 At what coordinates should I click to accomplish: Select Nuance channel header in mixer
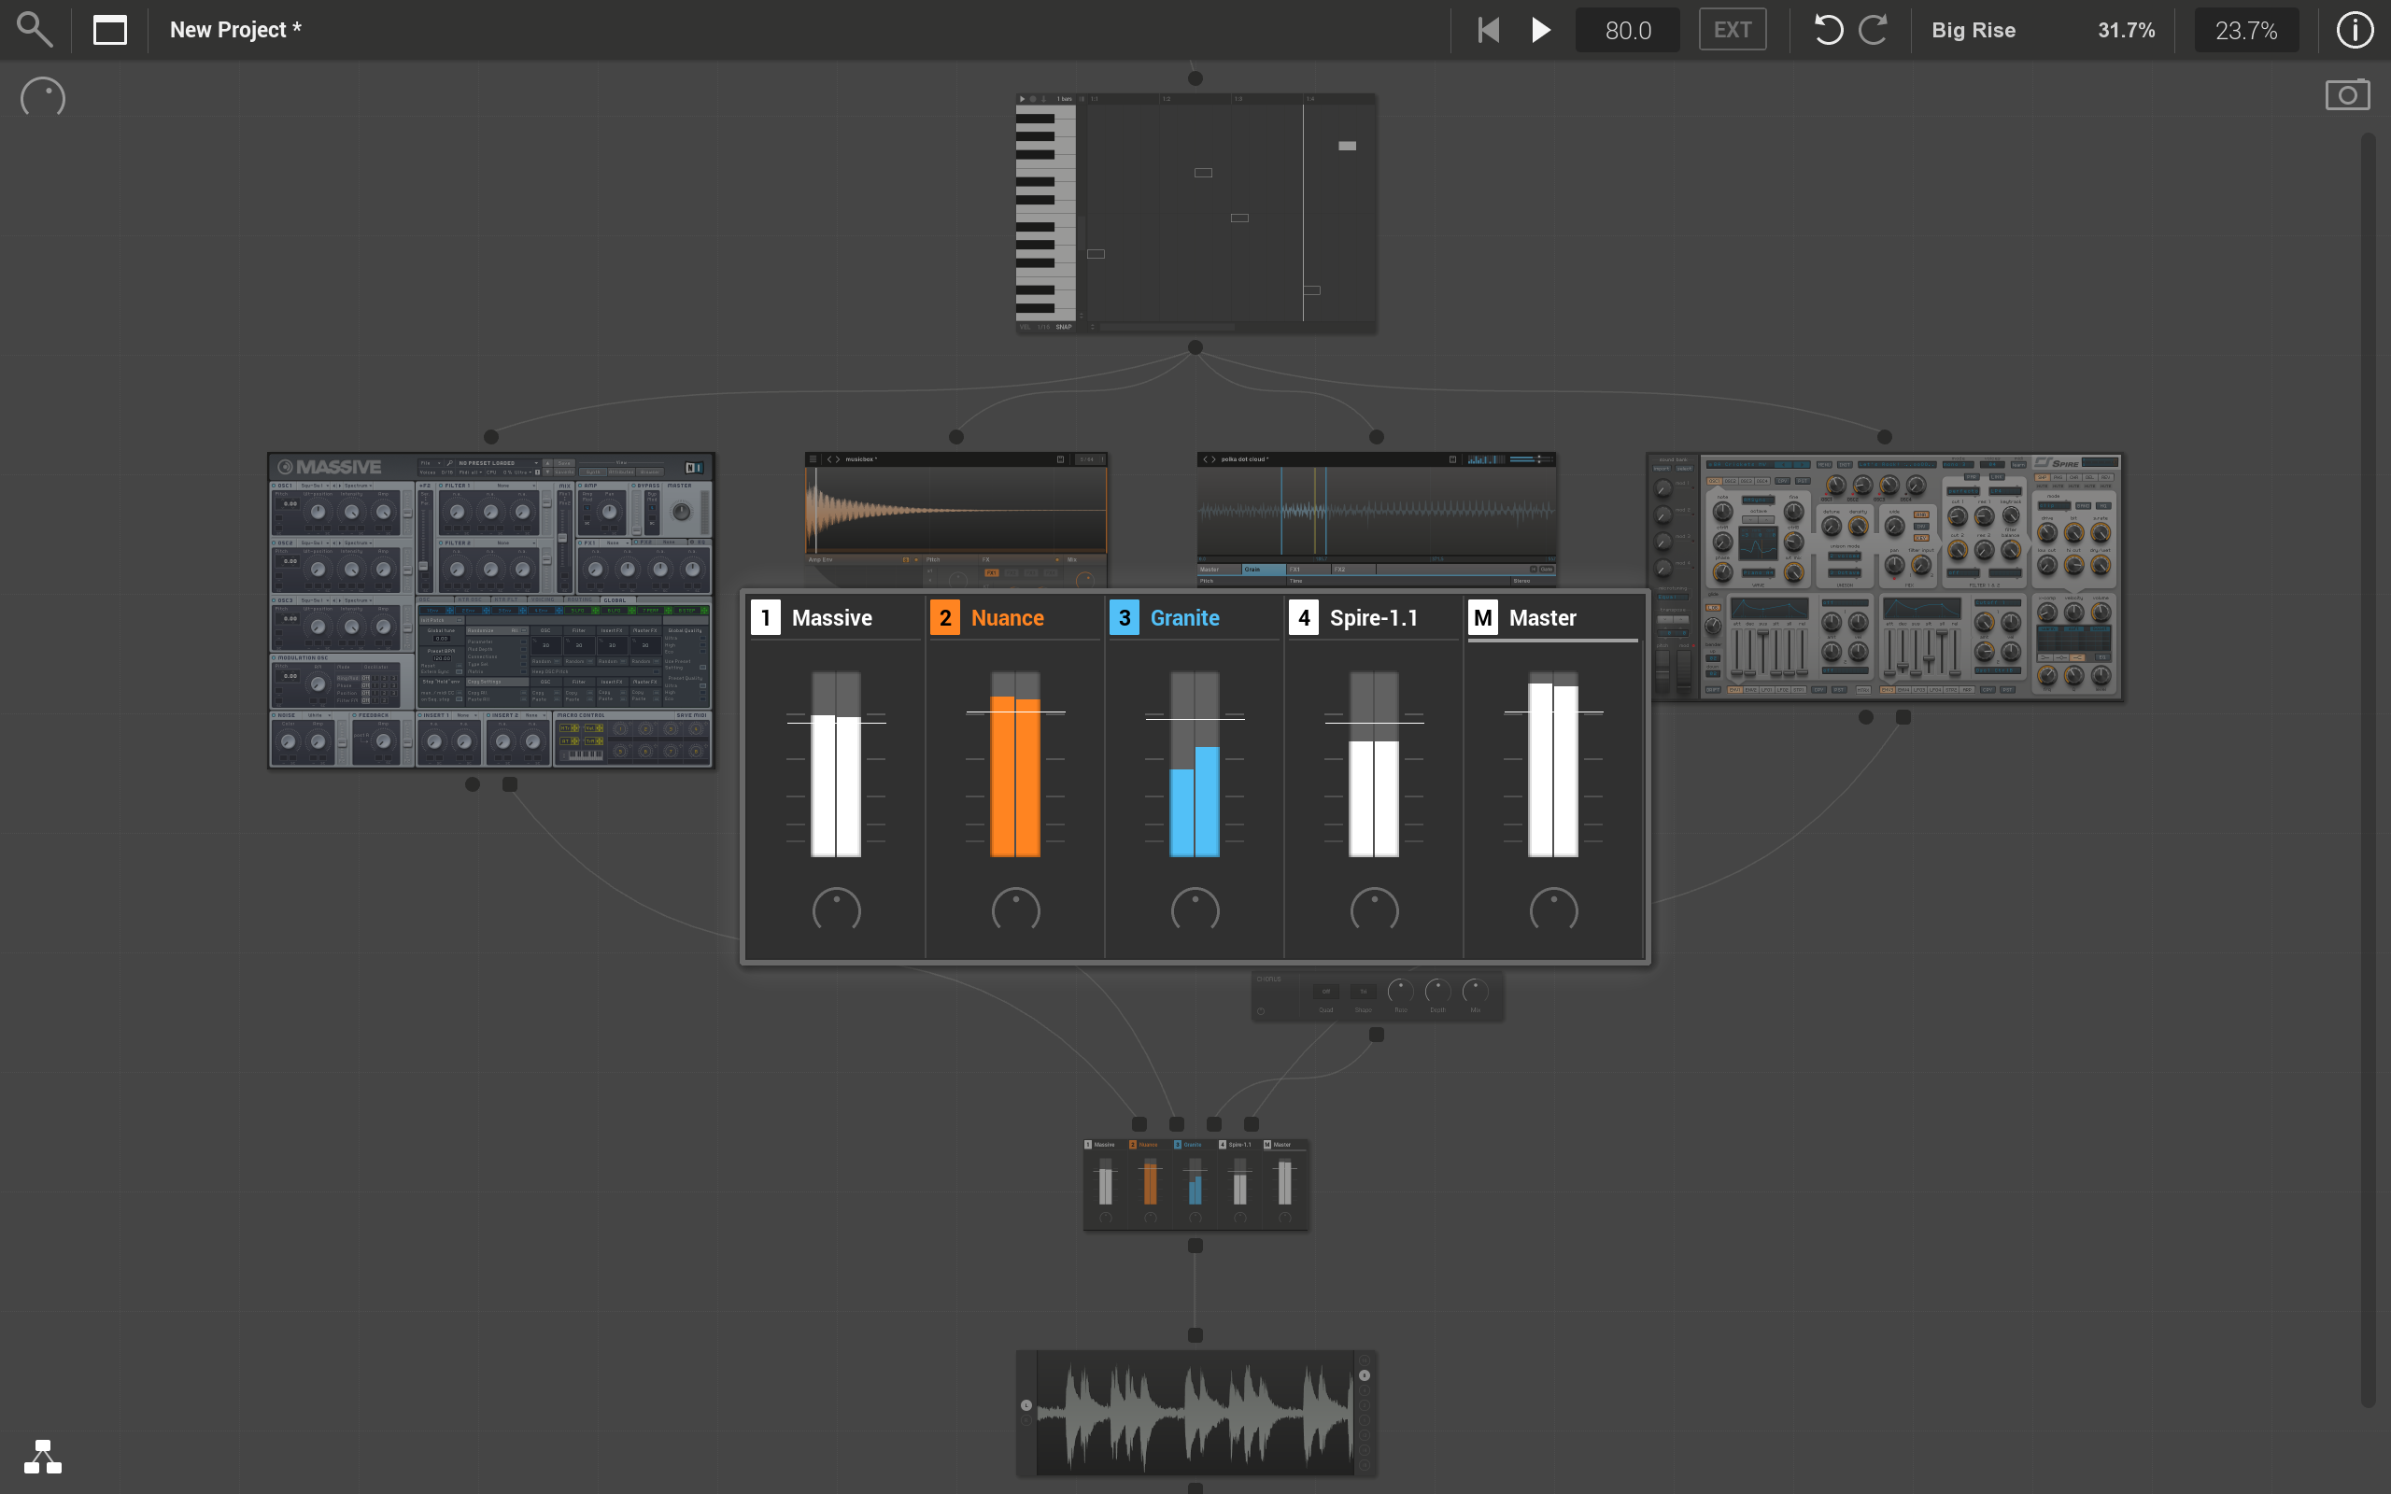pos(1014,617)
